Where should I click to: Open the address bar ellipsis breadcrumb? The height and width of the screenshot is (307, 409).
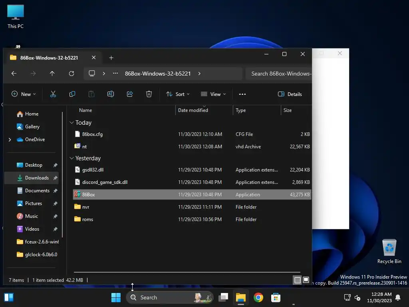[x=115, y=74]
